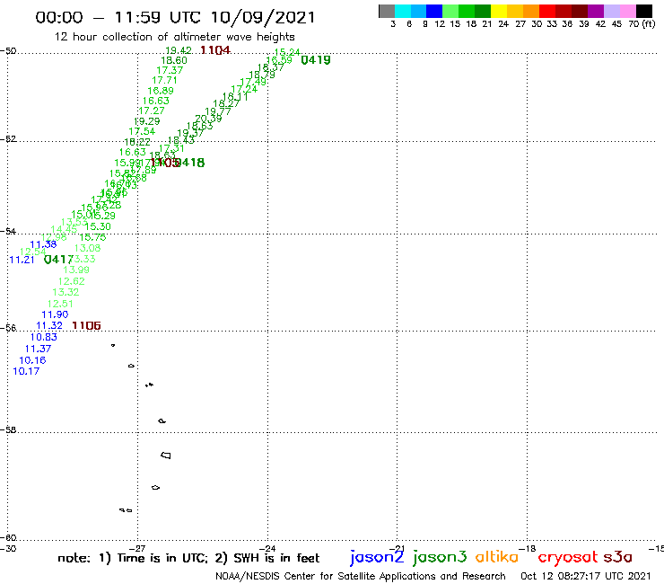Select the blue wave height value 10.83
The height and width of the screenshot is (584, 664).
44,337
